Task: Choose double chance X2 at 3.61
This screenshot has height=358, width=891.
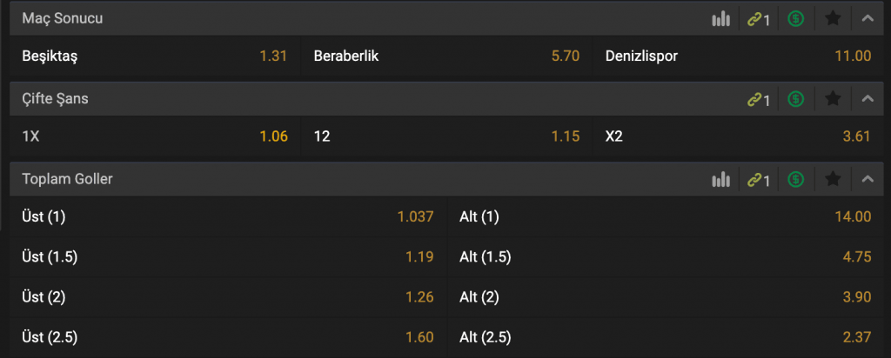Action: (738, 136)
